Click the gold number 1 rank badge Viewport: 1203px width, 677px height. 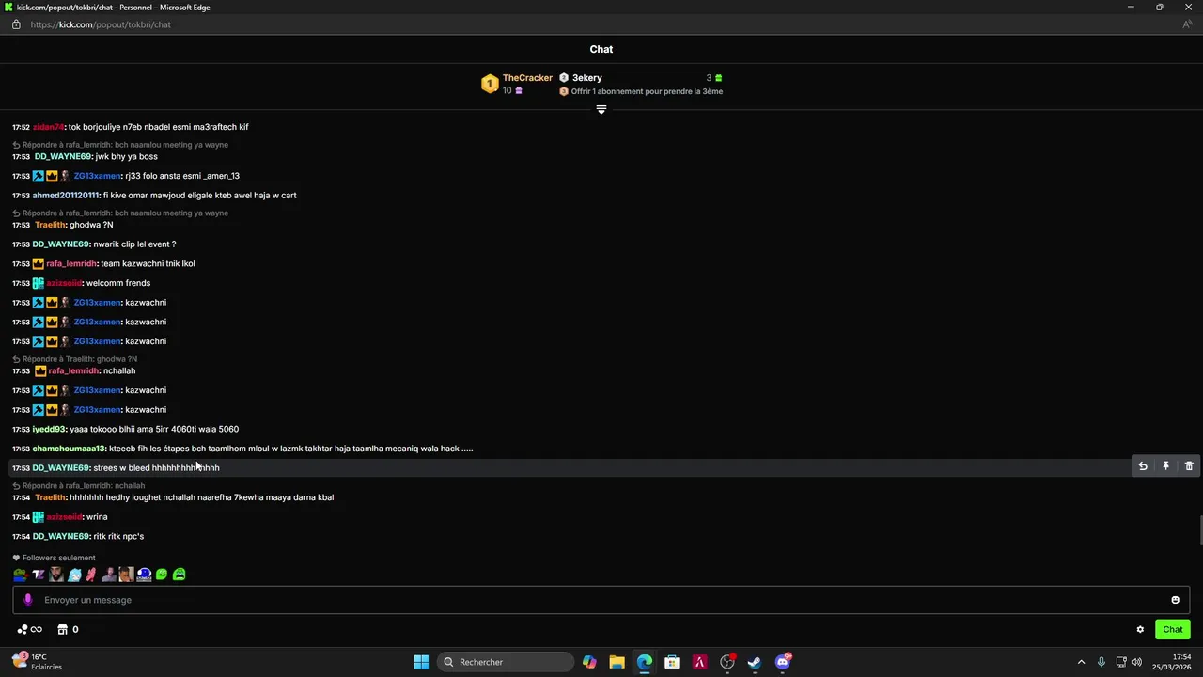click(490, 84)
